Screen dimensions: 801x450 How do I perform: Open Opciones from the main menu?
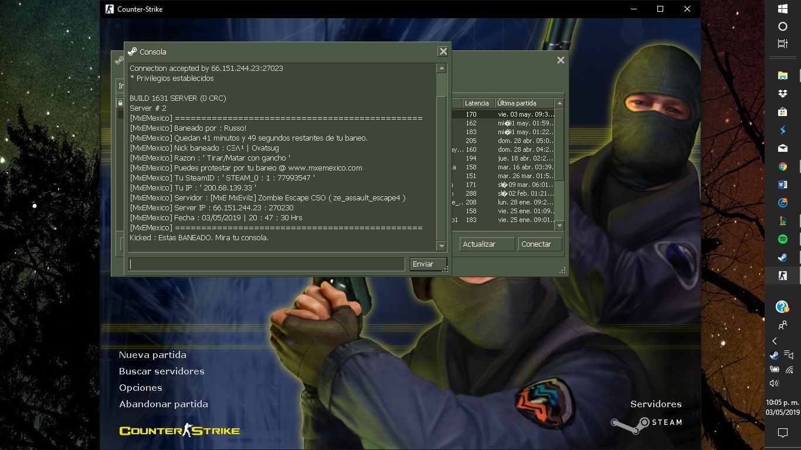141,388
